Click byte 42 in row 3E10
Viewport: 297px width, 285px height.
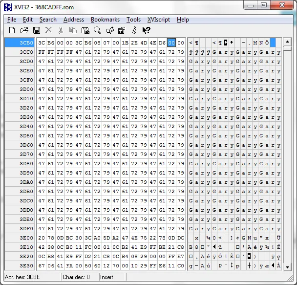point(42,247)
